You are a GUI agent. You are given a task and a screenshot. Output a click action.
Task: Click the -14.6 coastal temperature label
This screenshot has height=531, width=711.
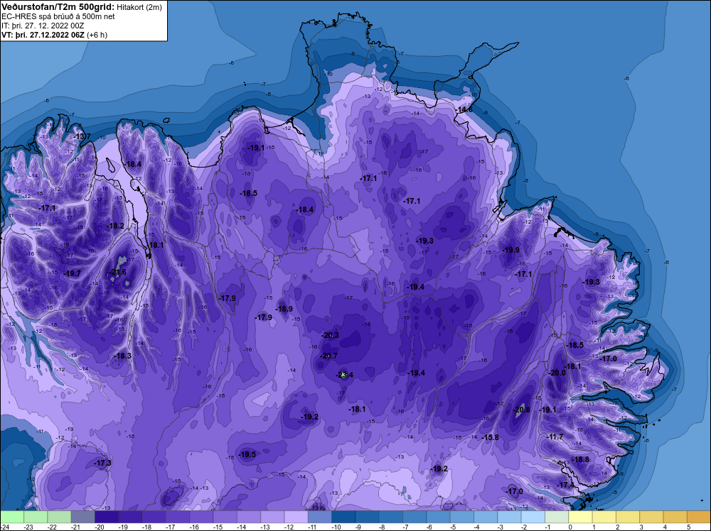pyautogui.click(x=464, y=109)
